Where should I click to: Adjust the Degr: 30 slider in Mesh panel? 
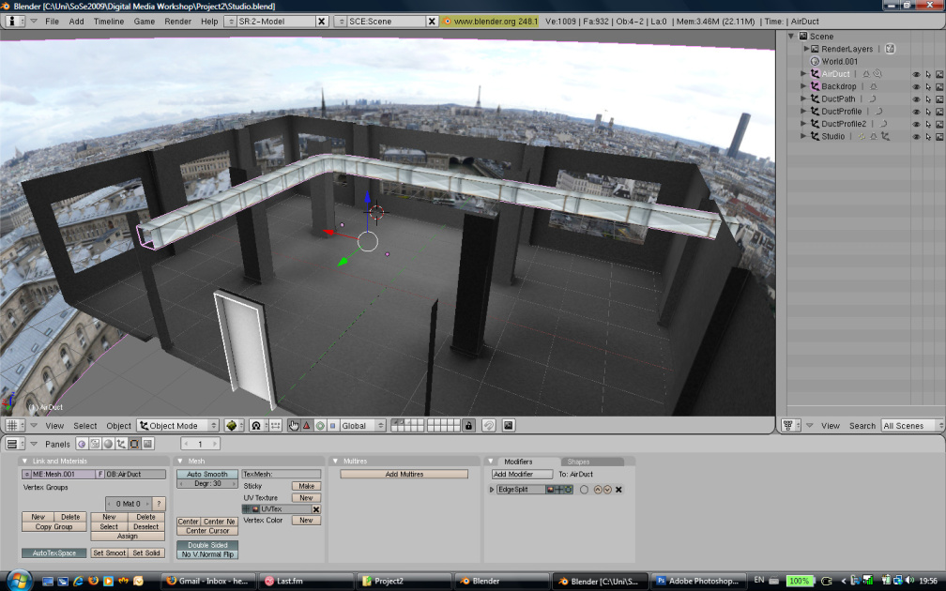pyautogui.click(x=206, y=484)
